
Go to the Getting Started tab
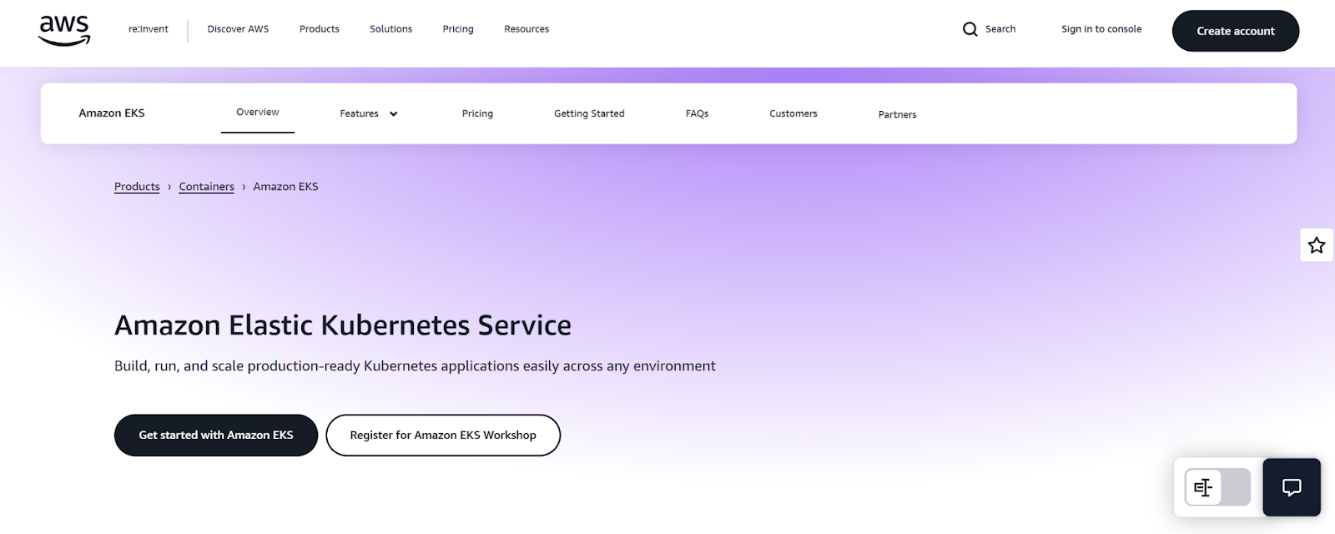pos(589,113)
